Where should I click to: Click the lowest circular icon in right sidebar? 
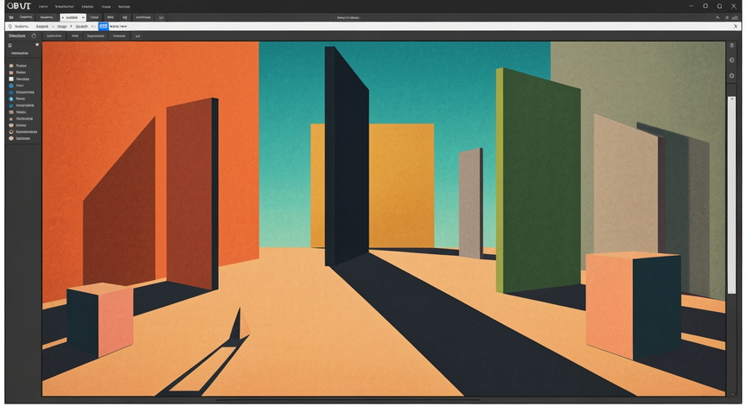(x=731, y=75)
